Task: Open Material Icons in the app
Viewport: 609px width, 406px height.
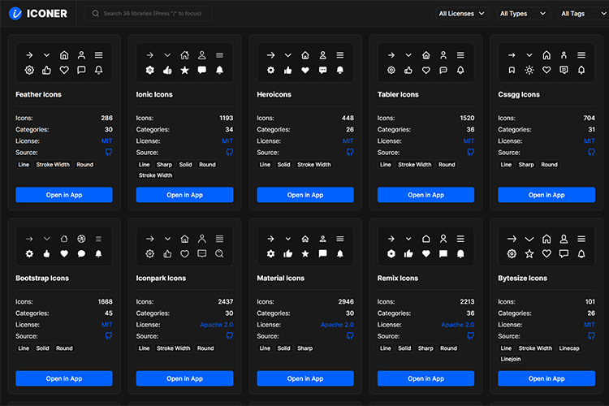Action: click(x=305, y=378)
